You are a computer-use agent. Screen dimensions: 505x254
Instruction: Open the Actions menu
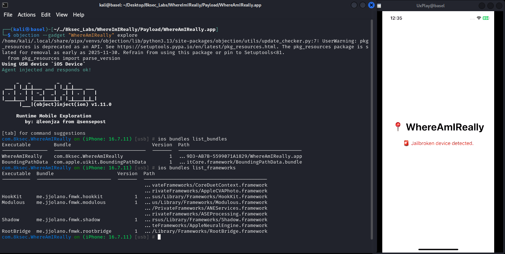(x=27, y=15)
